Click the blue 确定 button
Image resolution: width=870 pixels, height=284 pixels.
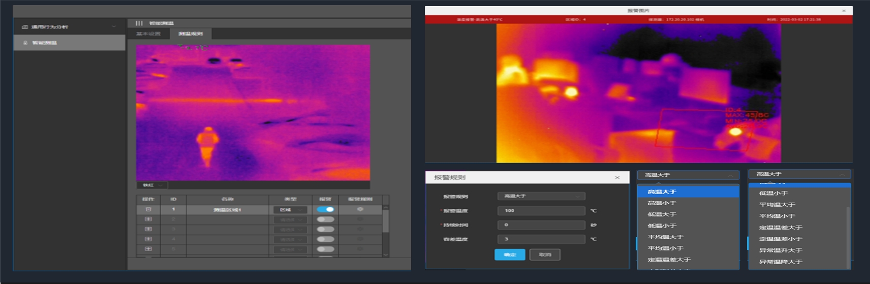coord(509,255)
